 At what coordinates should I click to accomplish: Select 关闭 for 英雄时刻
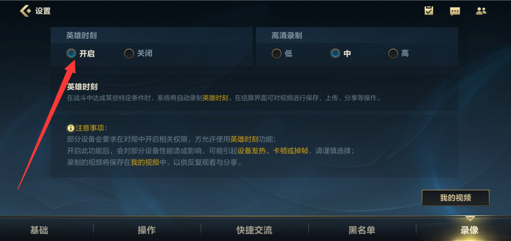pos(130,53)
